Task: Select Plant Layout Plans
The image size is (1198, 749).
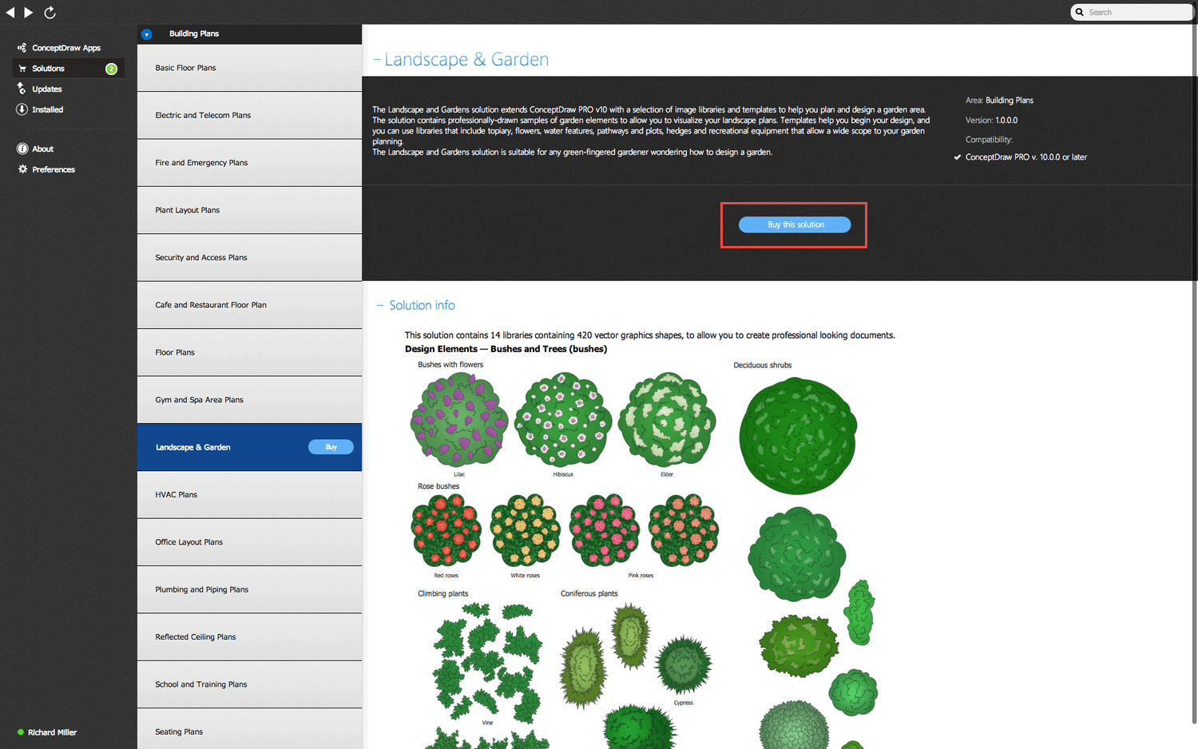Action: (x=249, y=211)
